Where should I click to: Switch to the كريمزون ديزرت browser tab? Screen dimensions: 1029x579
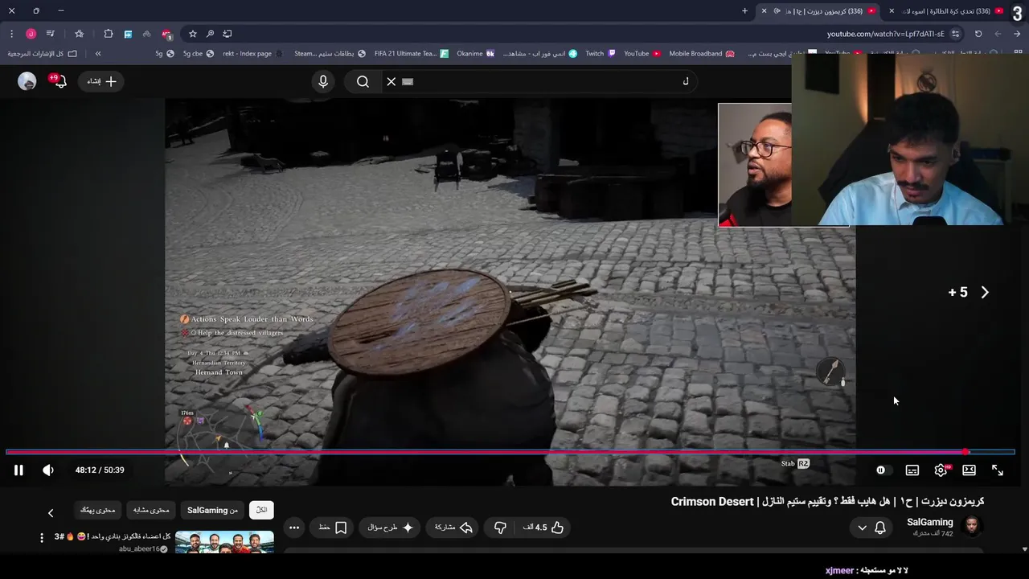[x=820, y=11]
